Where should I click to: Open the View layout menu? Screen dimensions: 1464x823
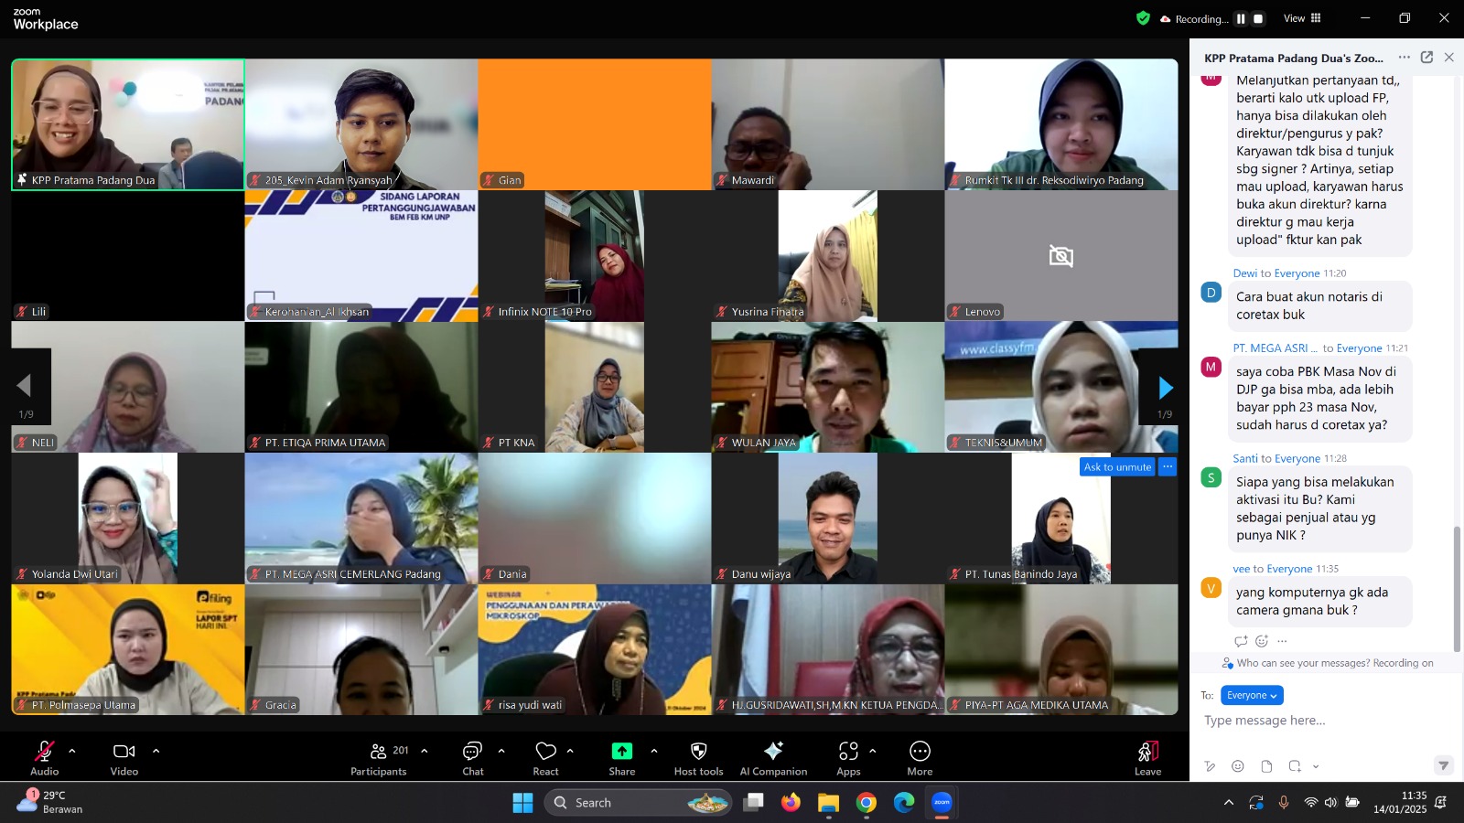pos(1302,18)
